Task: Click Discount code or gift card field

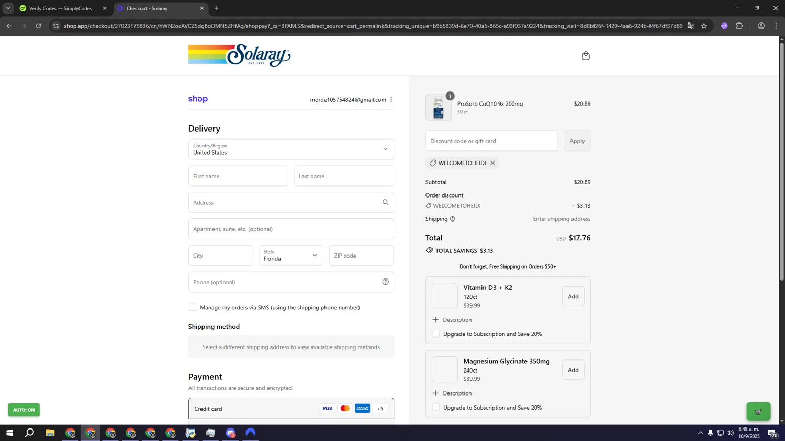Action: pyautogui.click(x=491, y=141)
